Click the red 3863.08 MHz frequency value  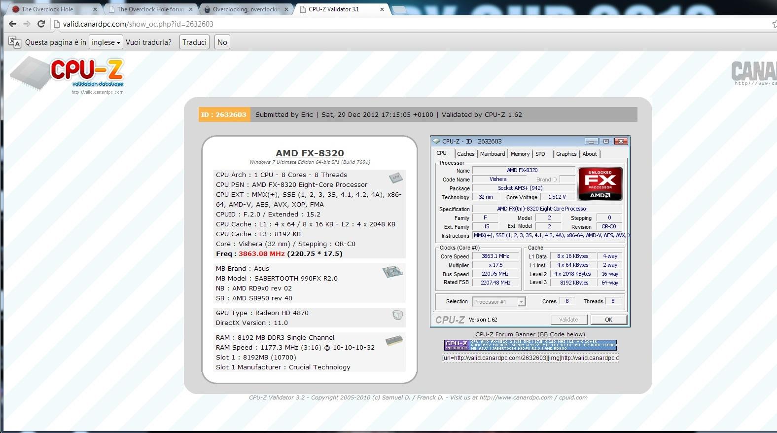click(261, 253)
